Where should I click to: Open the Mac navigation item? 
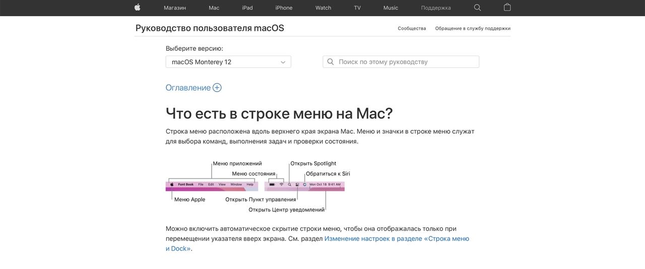pos(214,8)
